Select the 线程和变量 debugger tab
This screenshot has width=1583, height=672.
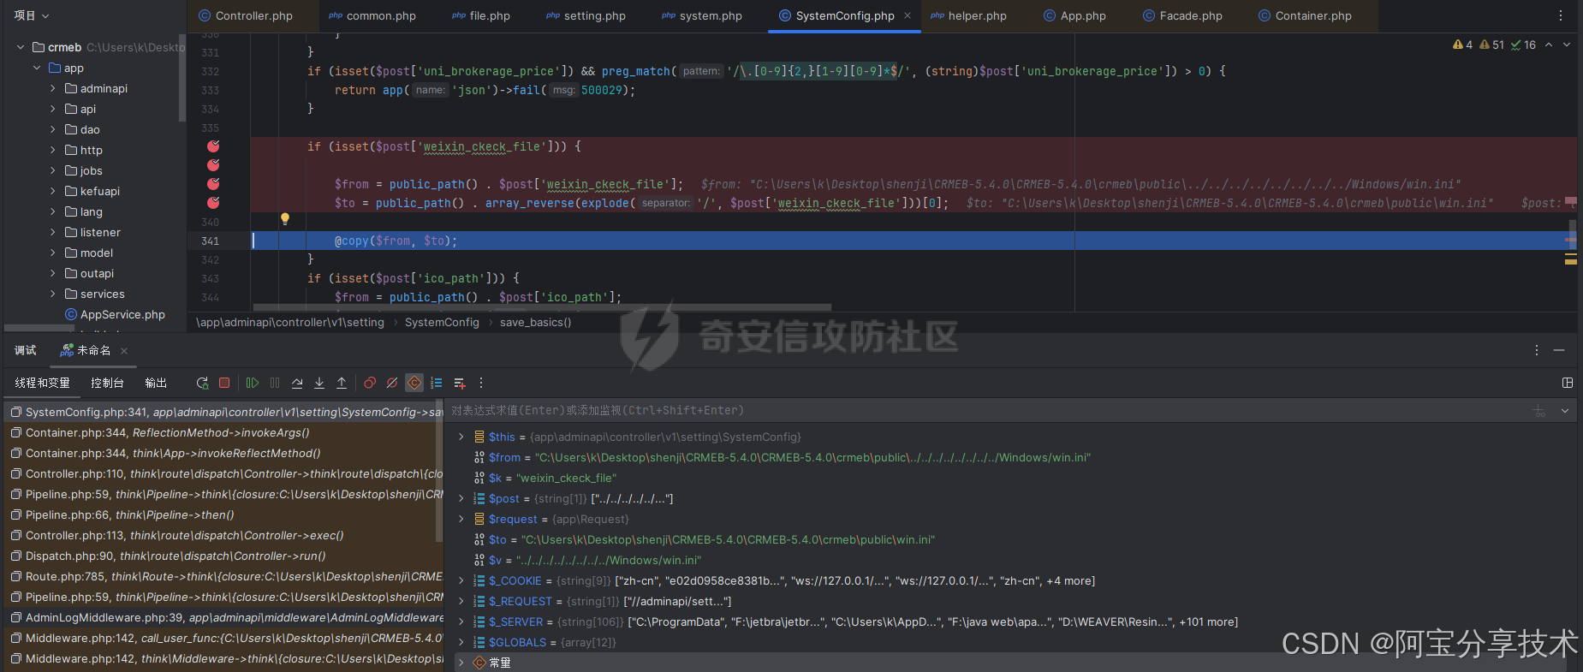(42, 383)
